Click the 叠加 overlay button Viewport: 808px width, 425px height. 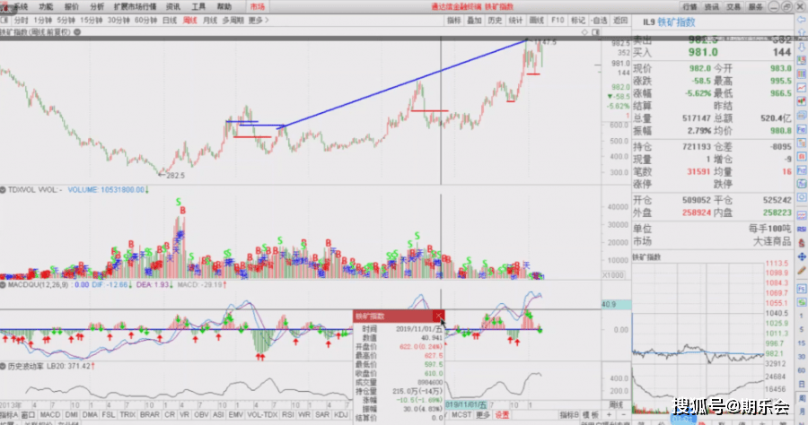pyautogui.click(x=474, y=19)
